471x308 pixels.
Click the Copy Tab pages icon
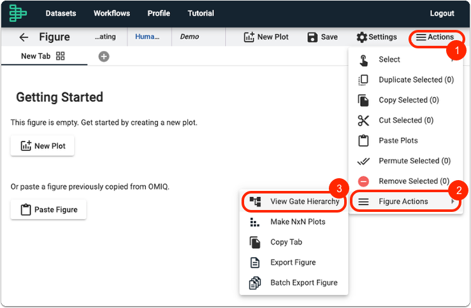[255, 242]
